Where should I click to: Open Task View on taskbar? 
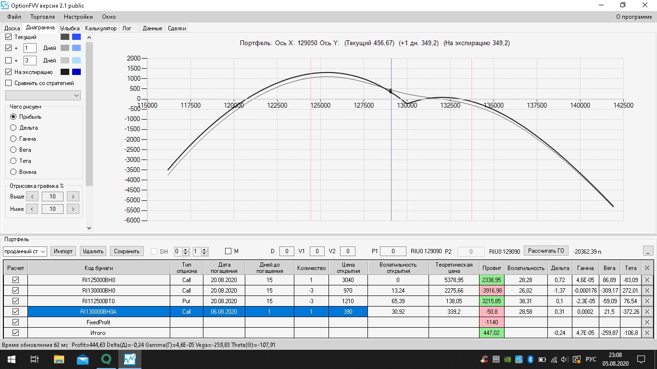pyautogui.click(x=35, y=359)
